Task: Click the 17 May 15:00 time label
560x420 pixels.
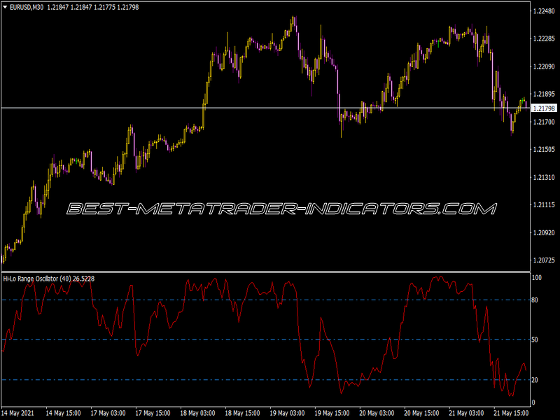Action: [153, 413]
